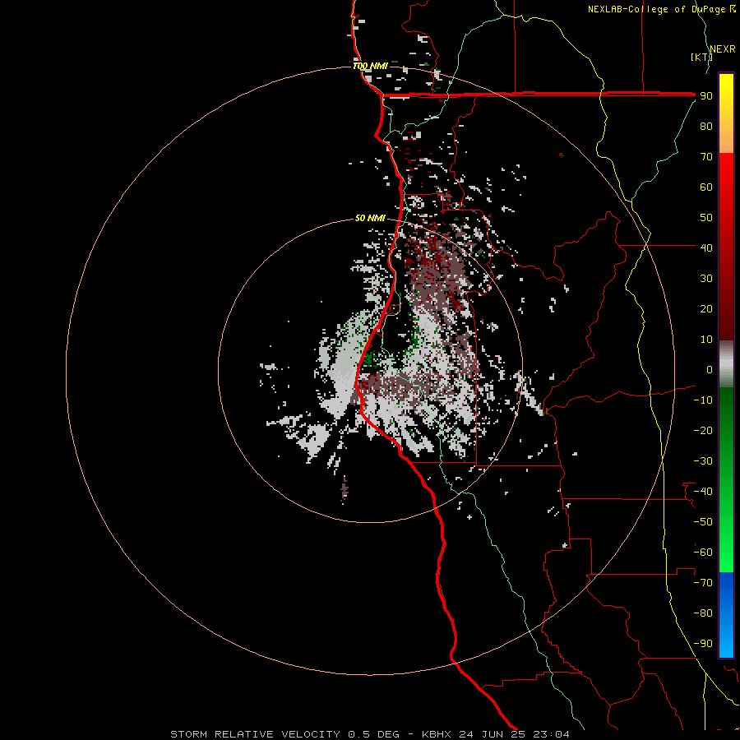Click the 50 NMI range ring label
740x740 pixels.
click(x=371, y=218)
